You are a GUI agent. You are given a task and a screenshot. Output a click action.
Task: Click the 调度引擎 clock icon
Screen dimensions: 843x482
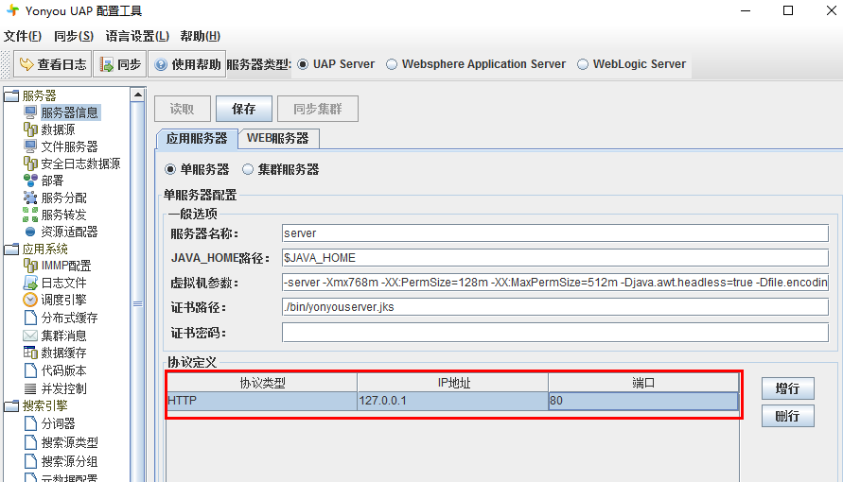(x=30, y=300)
